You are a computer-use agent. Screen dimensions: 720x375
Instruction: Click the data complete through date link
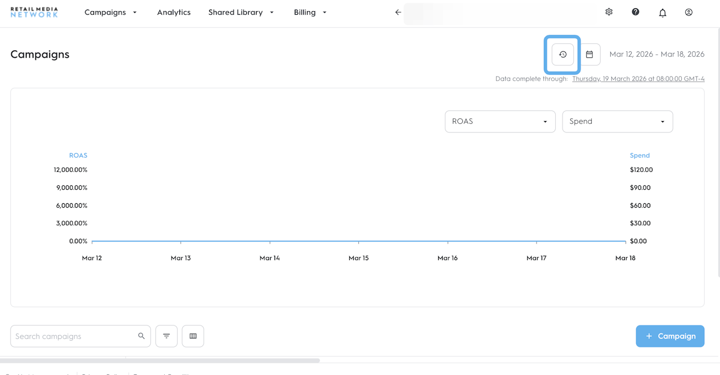coord(638,79)
